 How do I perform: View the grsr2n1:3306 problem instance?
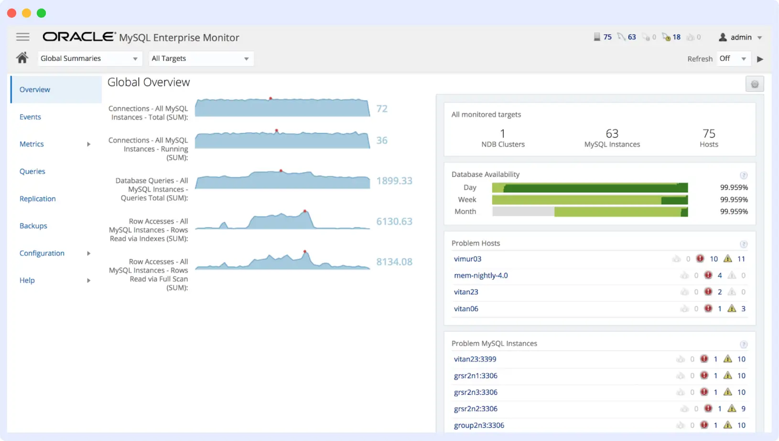[x=476, y=376]
